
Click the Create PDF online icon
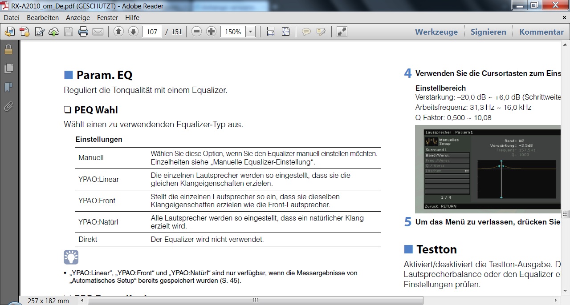tap(24, 32)
